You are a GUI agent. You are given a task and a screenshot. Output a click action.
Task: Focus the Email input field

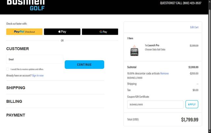coord(35,59)
